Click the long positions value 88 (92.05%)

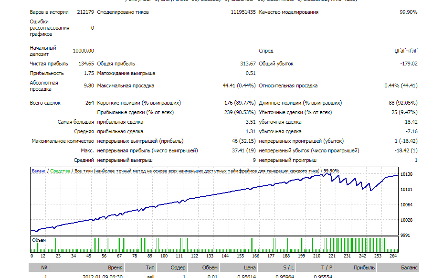point(403,103)
